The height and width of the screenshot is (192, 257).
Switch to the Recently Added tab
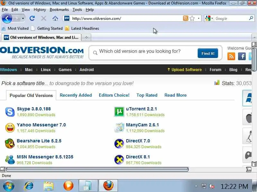click(76, 95)
